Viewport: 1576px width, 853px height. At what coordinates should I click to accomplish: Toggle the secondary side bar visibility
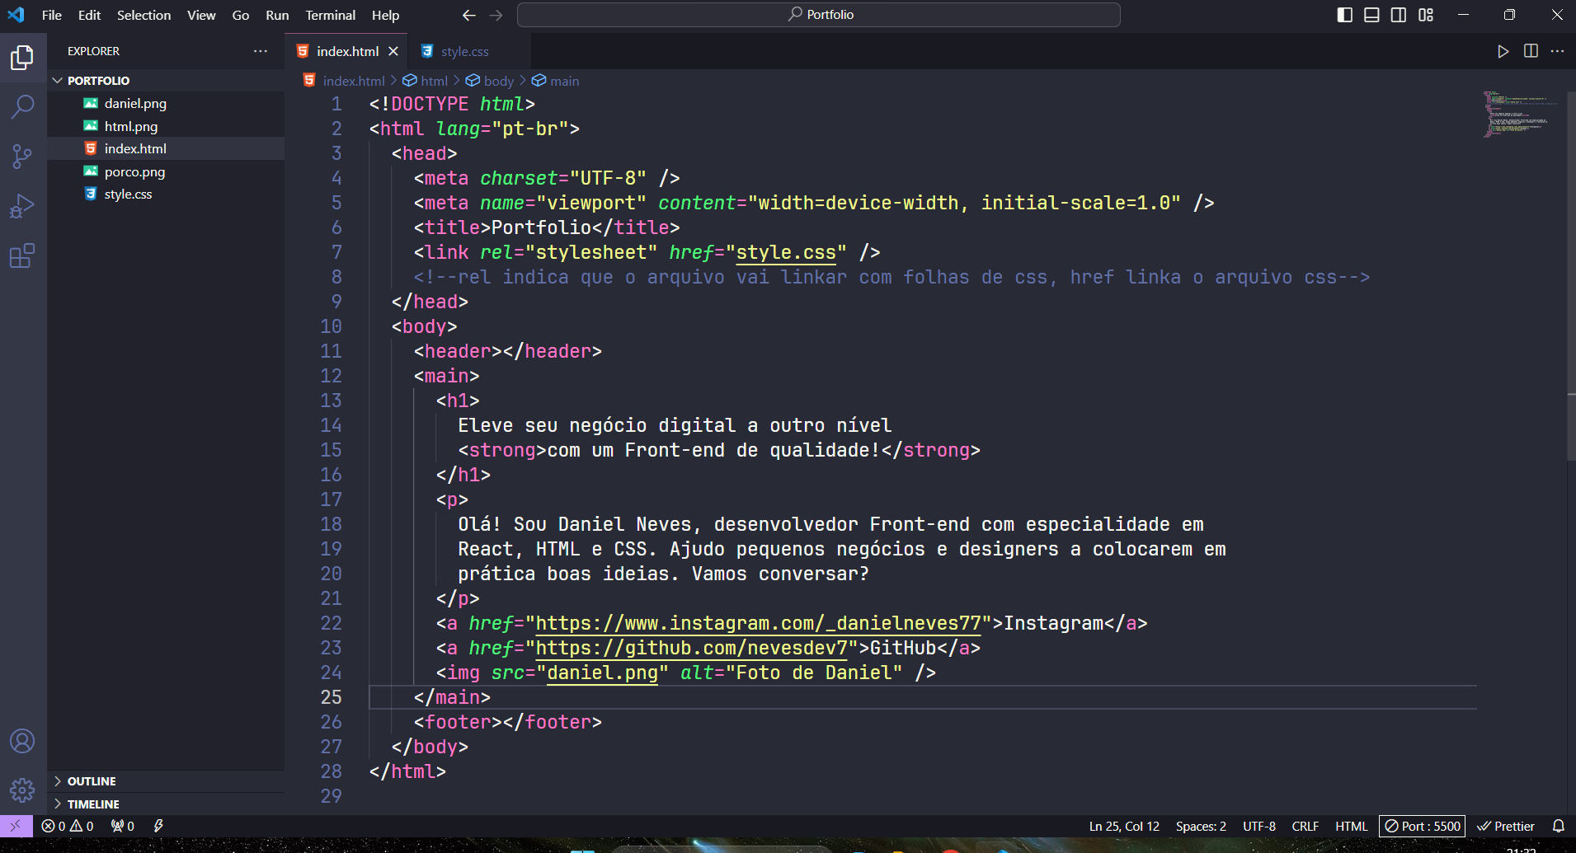(1399, 15)
